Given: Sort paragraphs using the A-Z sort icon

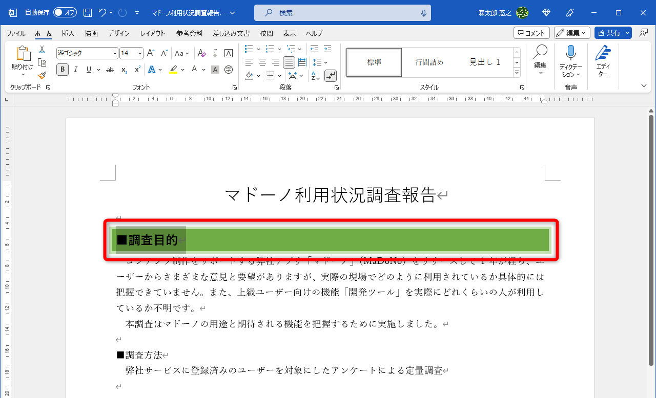Looking at the screenshot, I should (315, 75).
